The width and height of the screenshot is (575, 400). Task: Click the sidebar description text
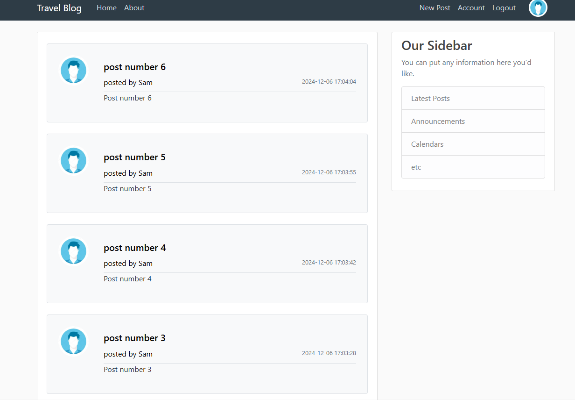point(466,68)
